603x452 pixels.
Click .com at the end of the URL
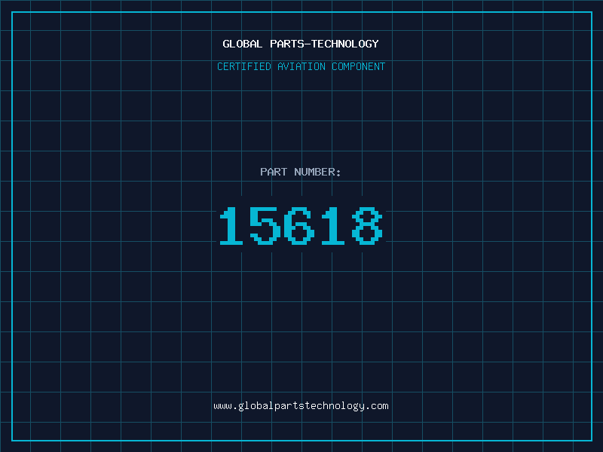click(x=378, y=406)
